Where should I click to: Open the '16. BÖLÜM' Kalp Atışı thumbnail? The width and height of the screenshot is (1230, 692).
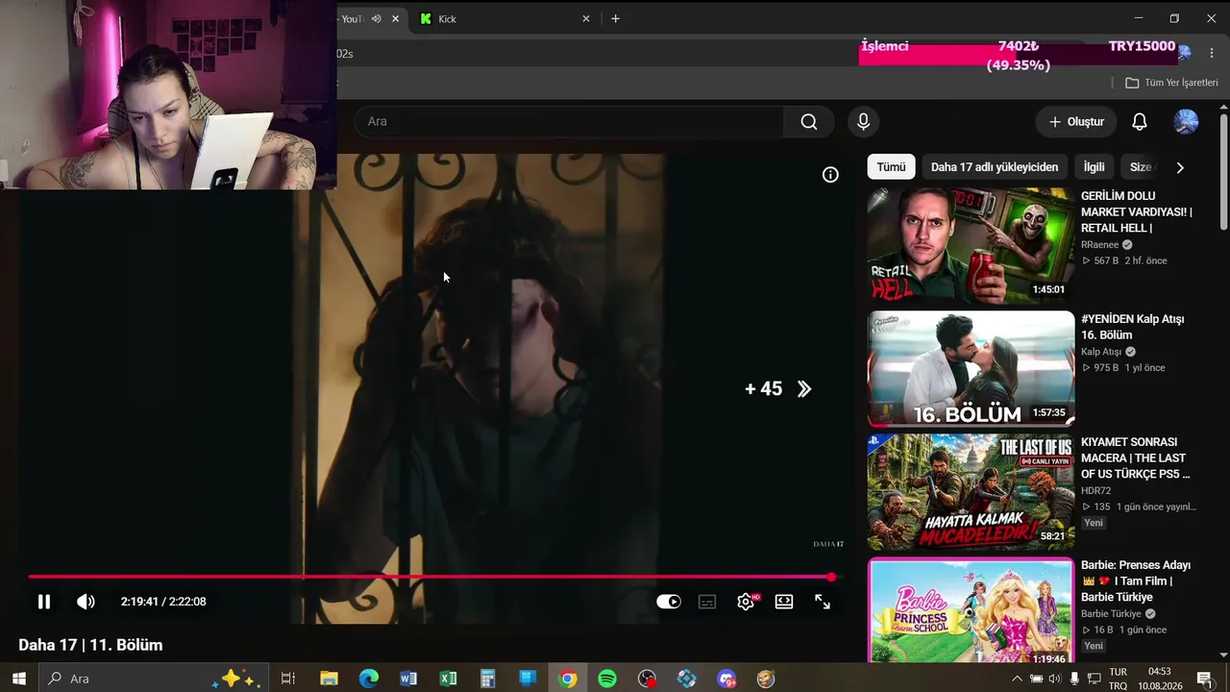(971, 368)
